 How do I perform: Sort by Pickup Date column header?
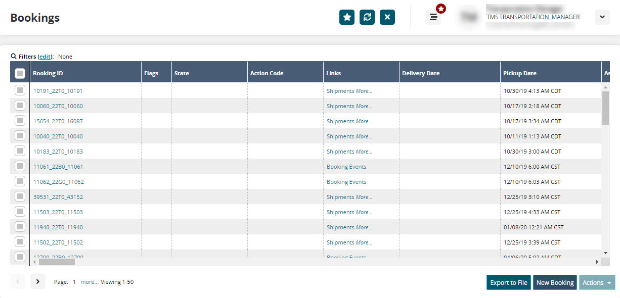pyautogui.click(x=520, y=73)
